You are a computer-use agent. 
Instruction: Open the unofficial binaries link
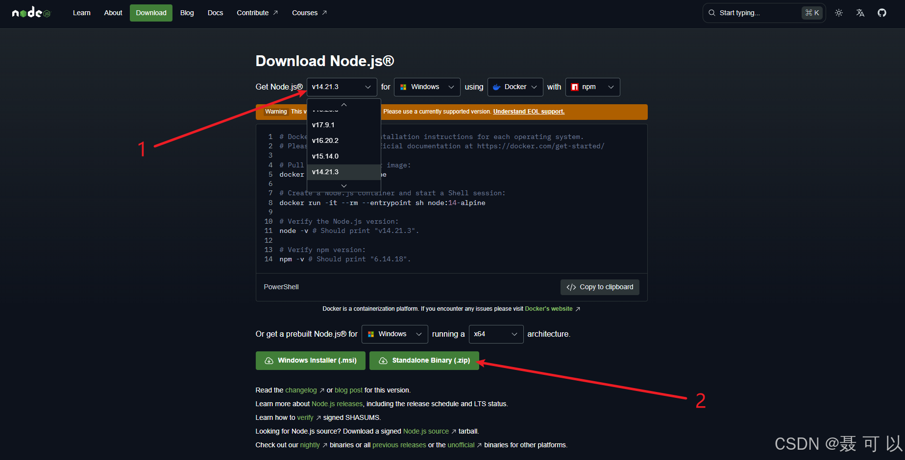[465, 445]
